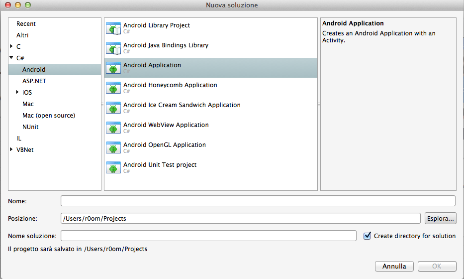The width and height of the screenshot is (464, 279).
Task: Pick the Android OpenGL Application icon
Action: point(113,147)
